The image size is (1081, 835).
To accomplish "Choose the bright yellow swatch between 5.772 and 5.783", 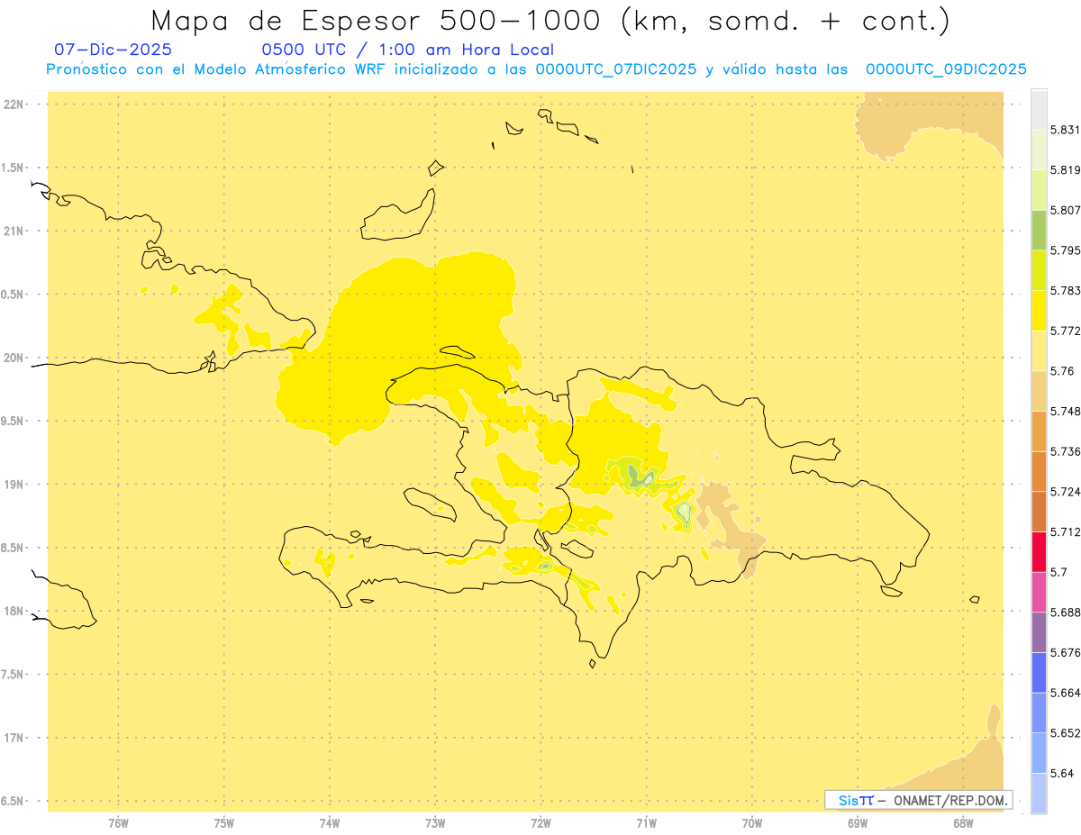I will click(x=1039, y=310).
